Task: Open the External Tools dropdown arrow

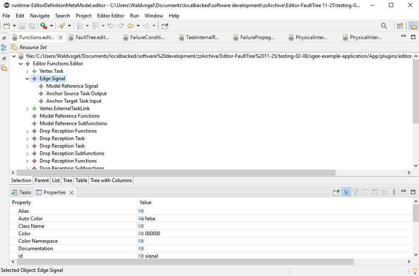Action: [69, 26]
